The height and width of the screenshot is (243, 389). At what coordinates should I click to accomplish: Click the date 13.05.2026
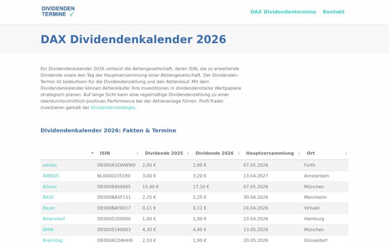point(256,230)
